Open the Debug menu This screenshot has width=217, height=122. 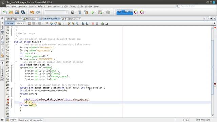point(56,6)
